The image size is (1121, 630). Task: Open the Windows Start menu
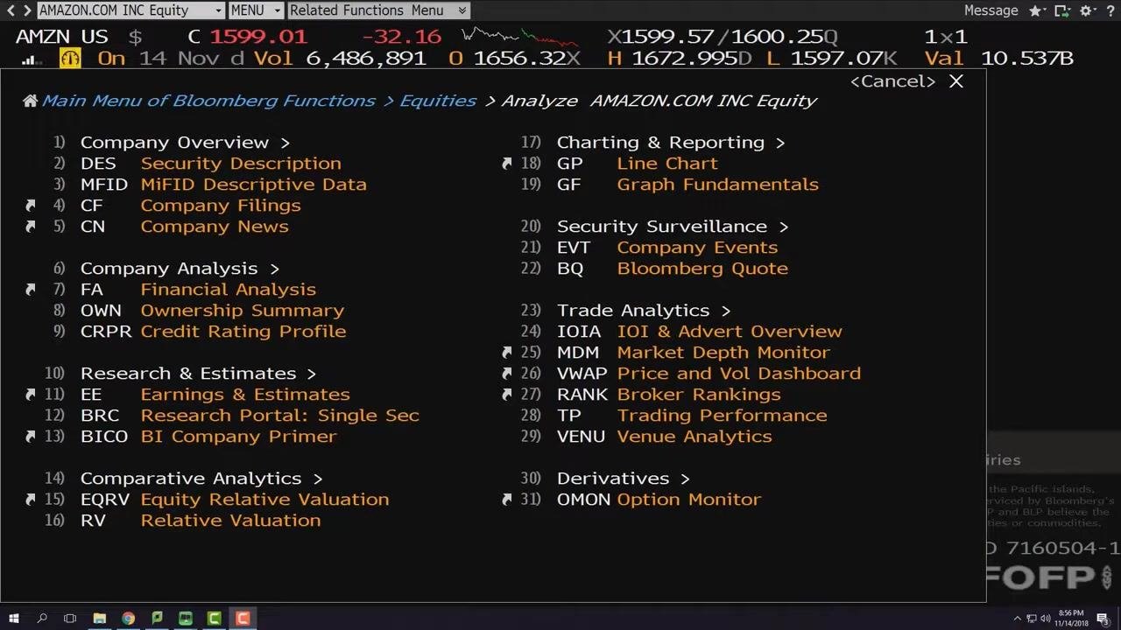tap(14, 619)
